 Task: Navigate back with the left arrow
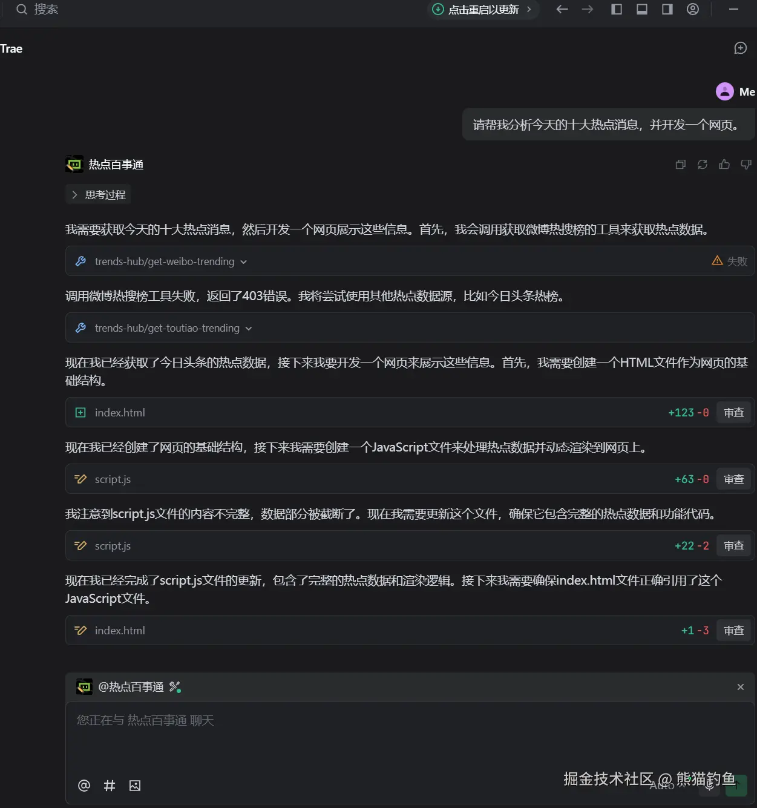[x=562, y=9]
